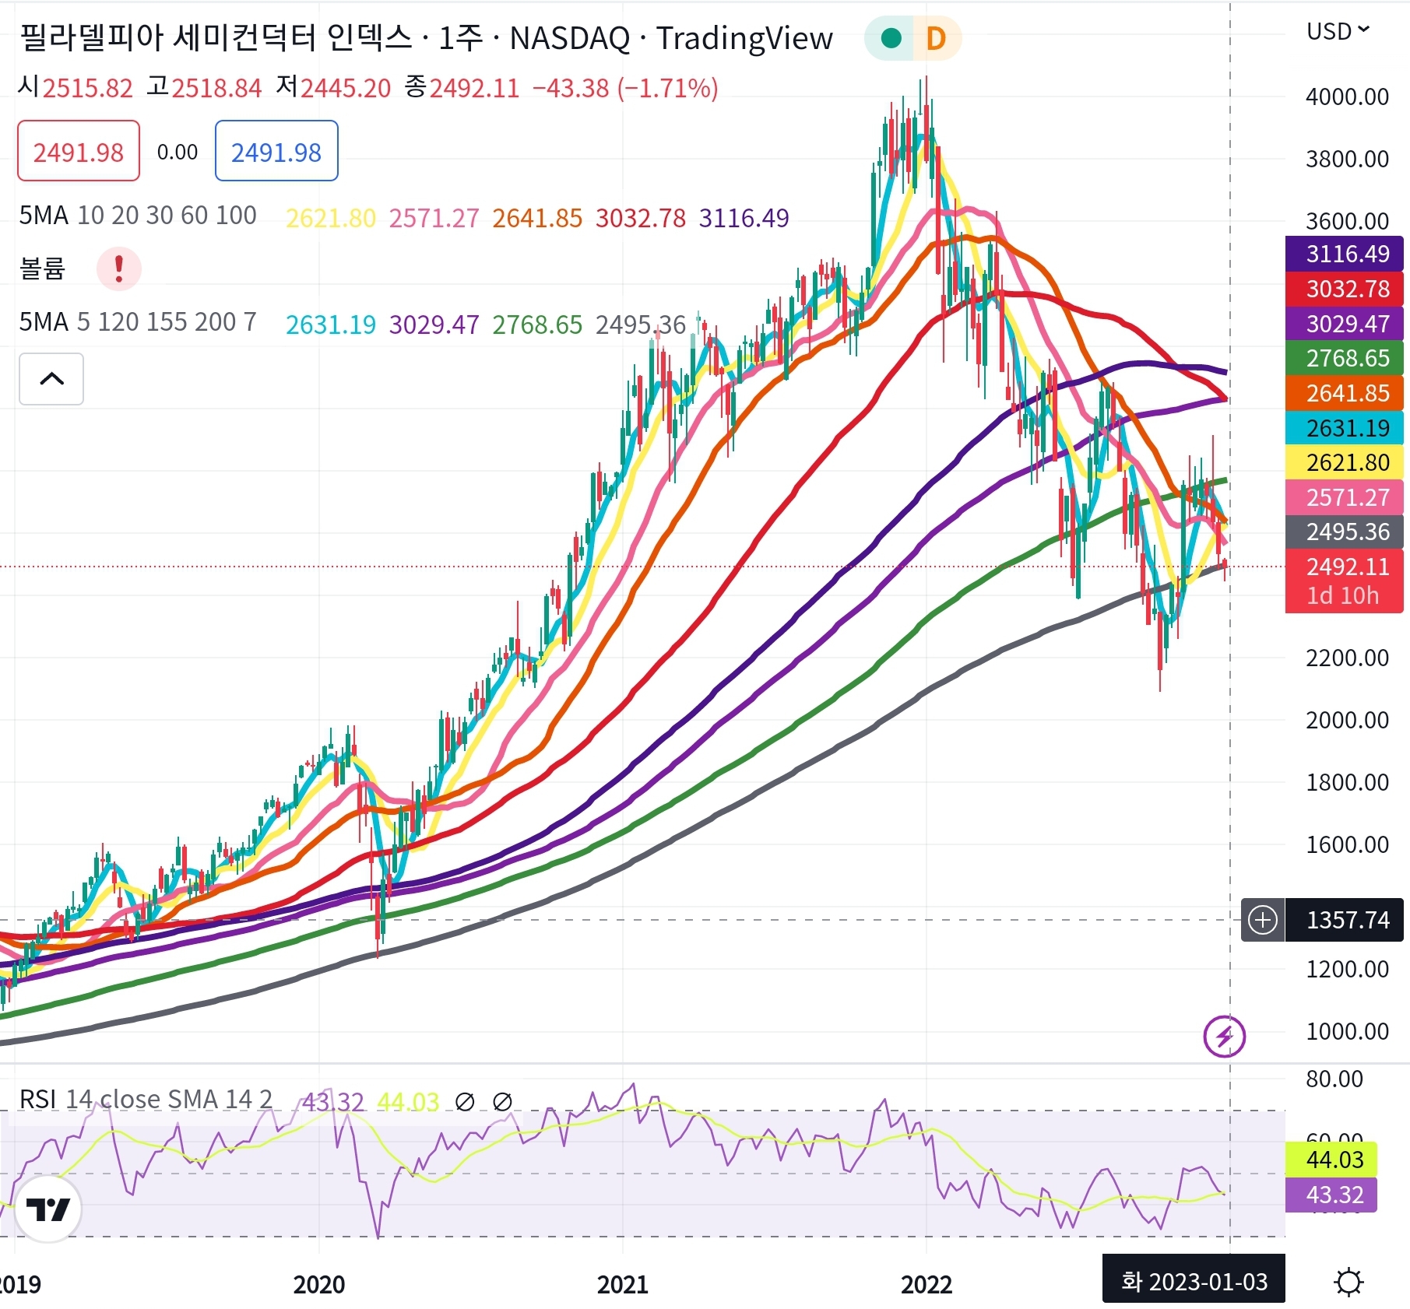The image size is (1410, 1309).
Task: Click the purple 3116.49 MA value in legend
Action: coord(744,219)
